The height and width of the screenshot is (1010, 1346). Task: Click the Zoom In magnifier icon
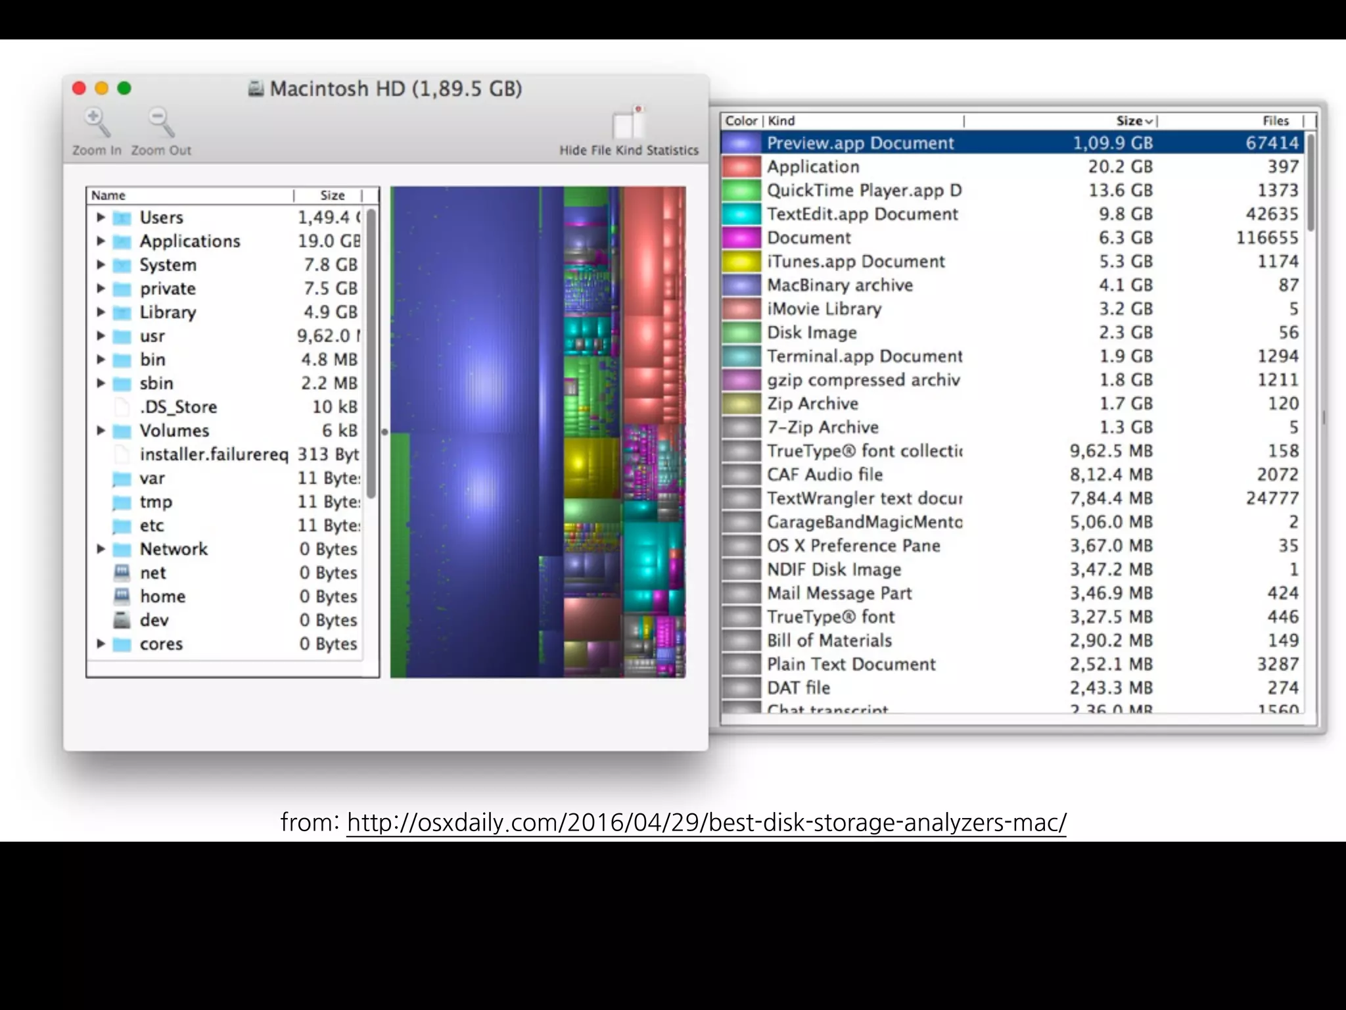[x=97, y=122]
